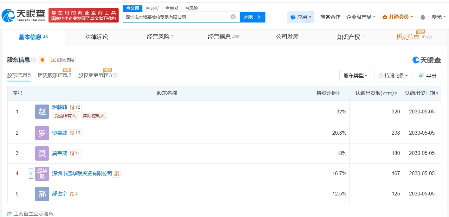Click the 天眼一下 search button
Screen dimensions: 449x217
click(252, 17)
